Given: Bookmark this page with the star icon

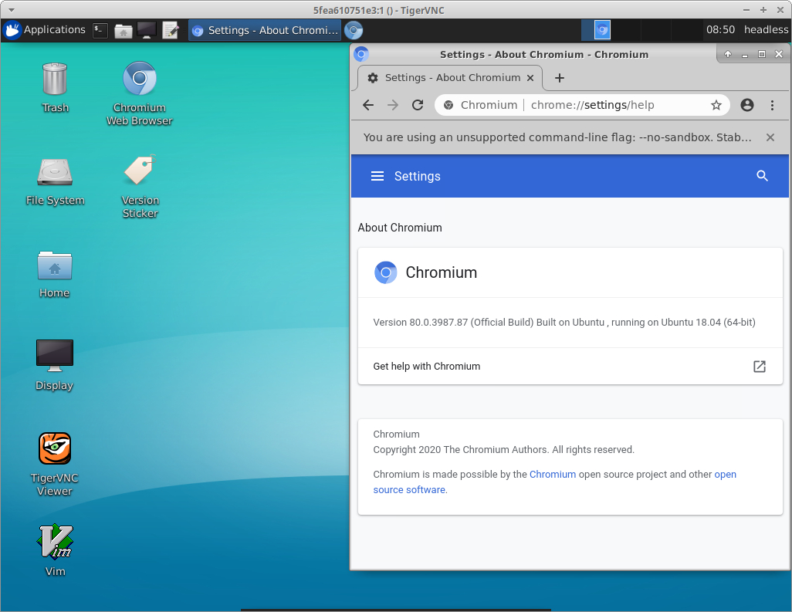Looking at the screenshot, I should click(x=716, y=105).
